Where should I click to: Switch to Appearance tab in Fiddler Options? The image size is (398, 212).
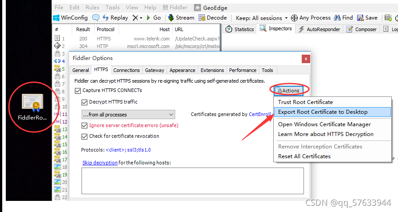[182, 70]
